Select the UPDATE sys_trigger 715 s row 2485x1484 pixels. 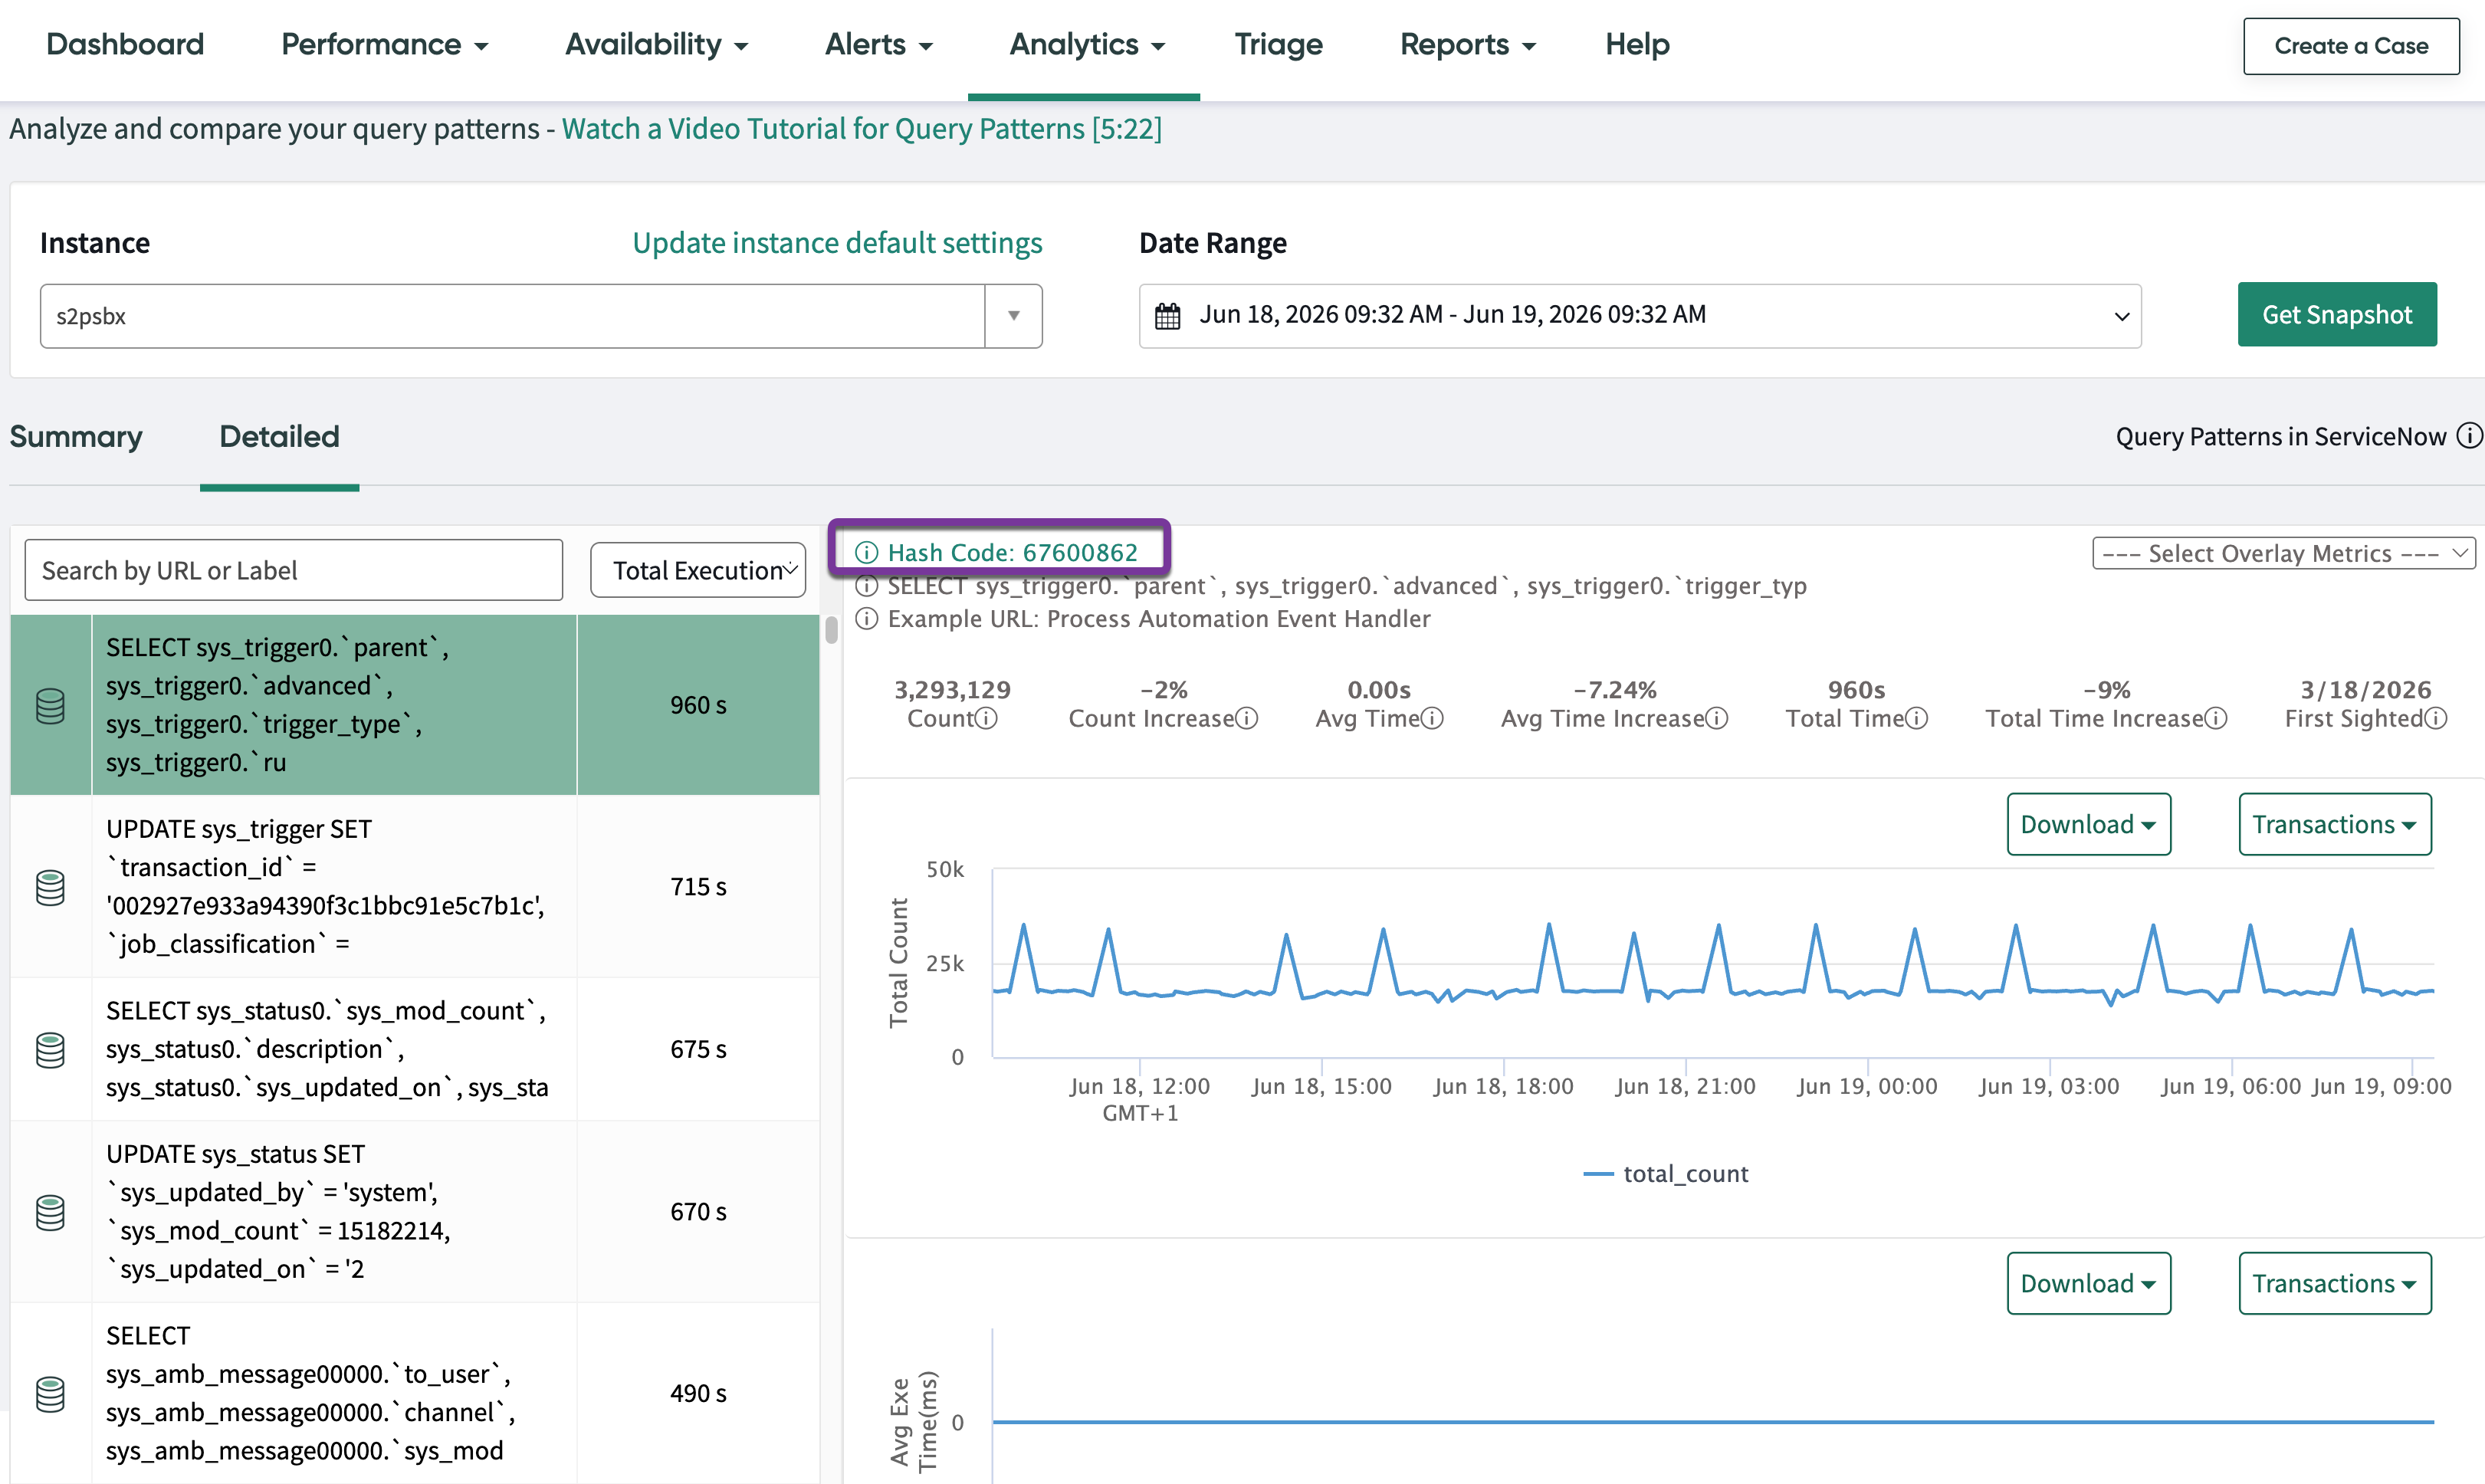click(415, 887)
